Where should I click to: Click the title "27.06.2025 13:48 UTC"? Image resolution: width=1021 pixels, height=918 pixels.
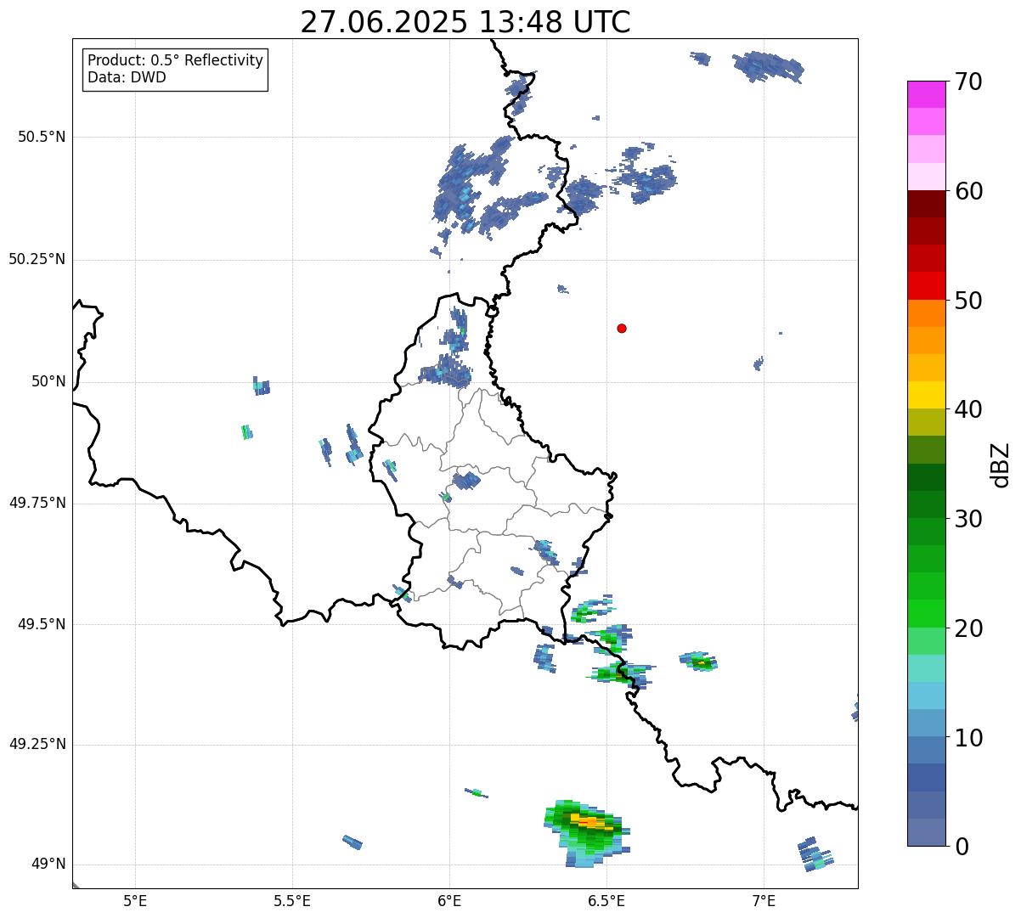pos(465,21)
